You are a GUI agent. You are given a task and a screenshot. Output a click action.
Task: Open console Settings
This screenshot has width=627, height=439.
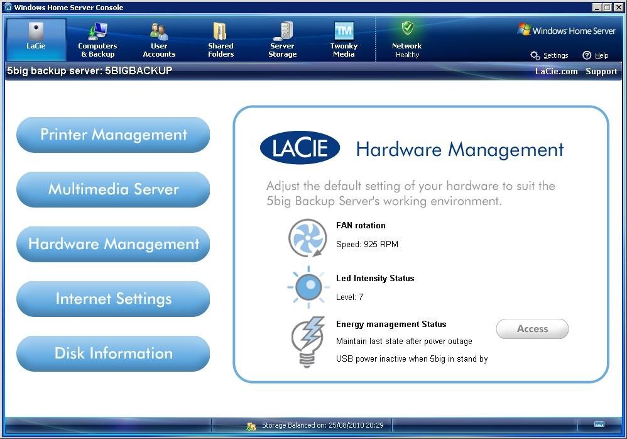pos(550,55)
